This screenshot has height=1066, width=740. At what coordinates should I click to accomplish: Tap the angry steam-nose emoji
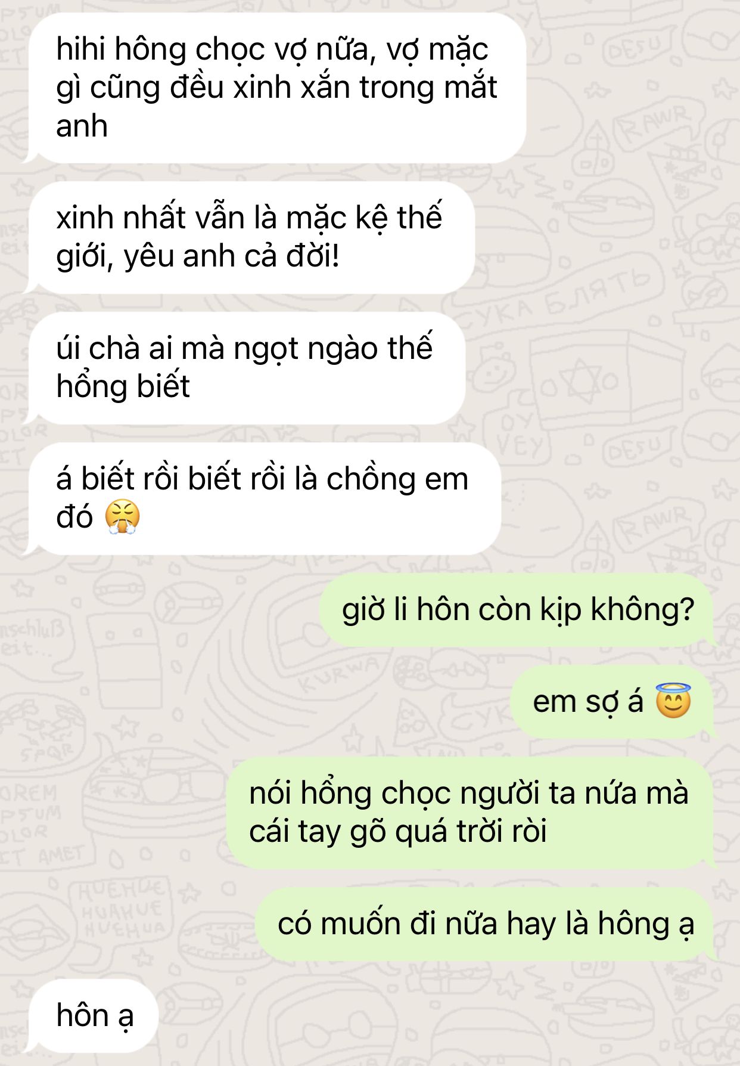pos(122,517)
